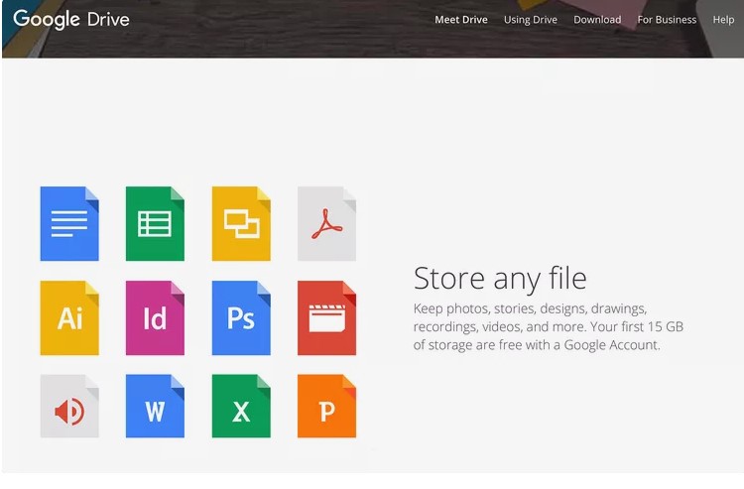The width and height of the screenshot is (744, 489).
Task: Click the Google Docs blue document icon
Action: [69, 223]
